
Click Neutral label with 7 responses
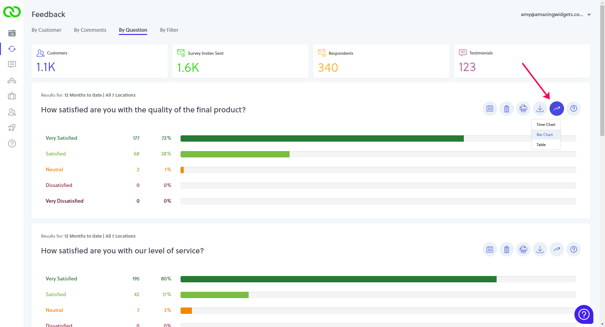tap(54, 310)
